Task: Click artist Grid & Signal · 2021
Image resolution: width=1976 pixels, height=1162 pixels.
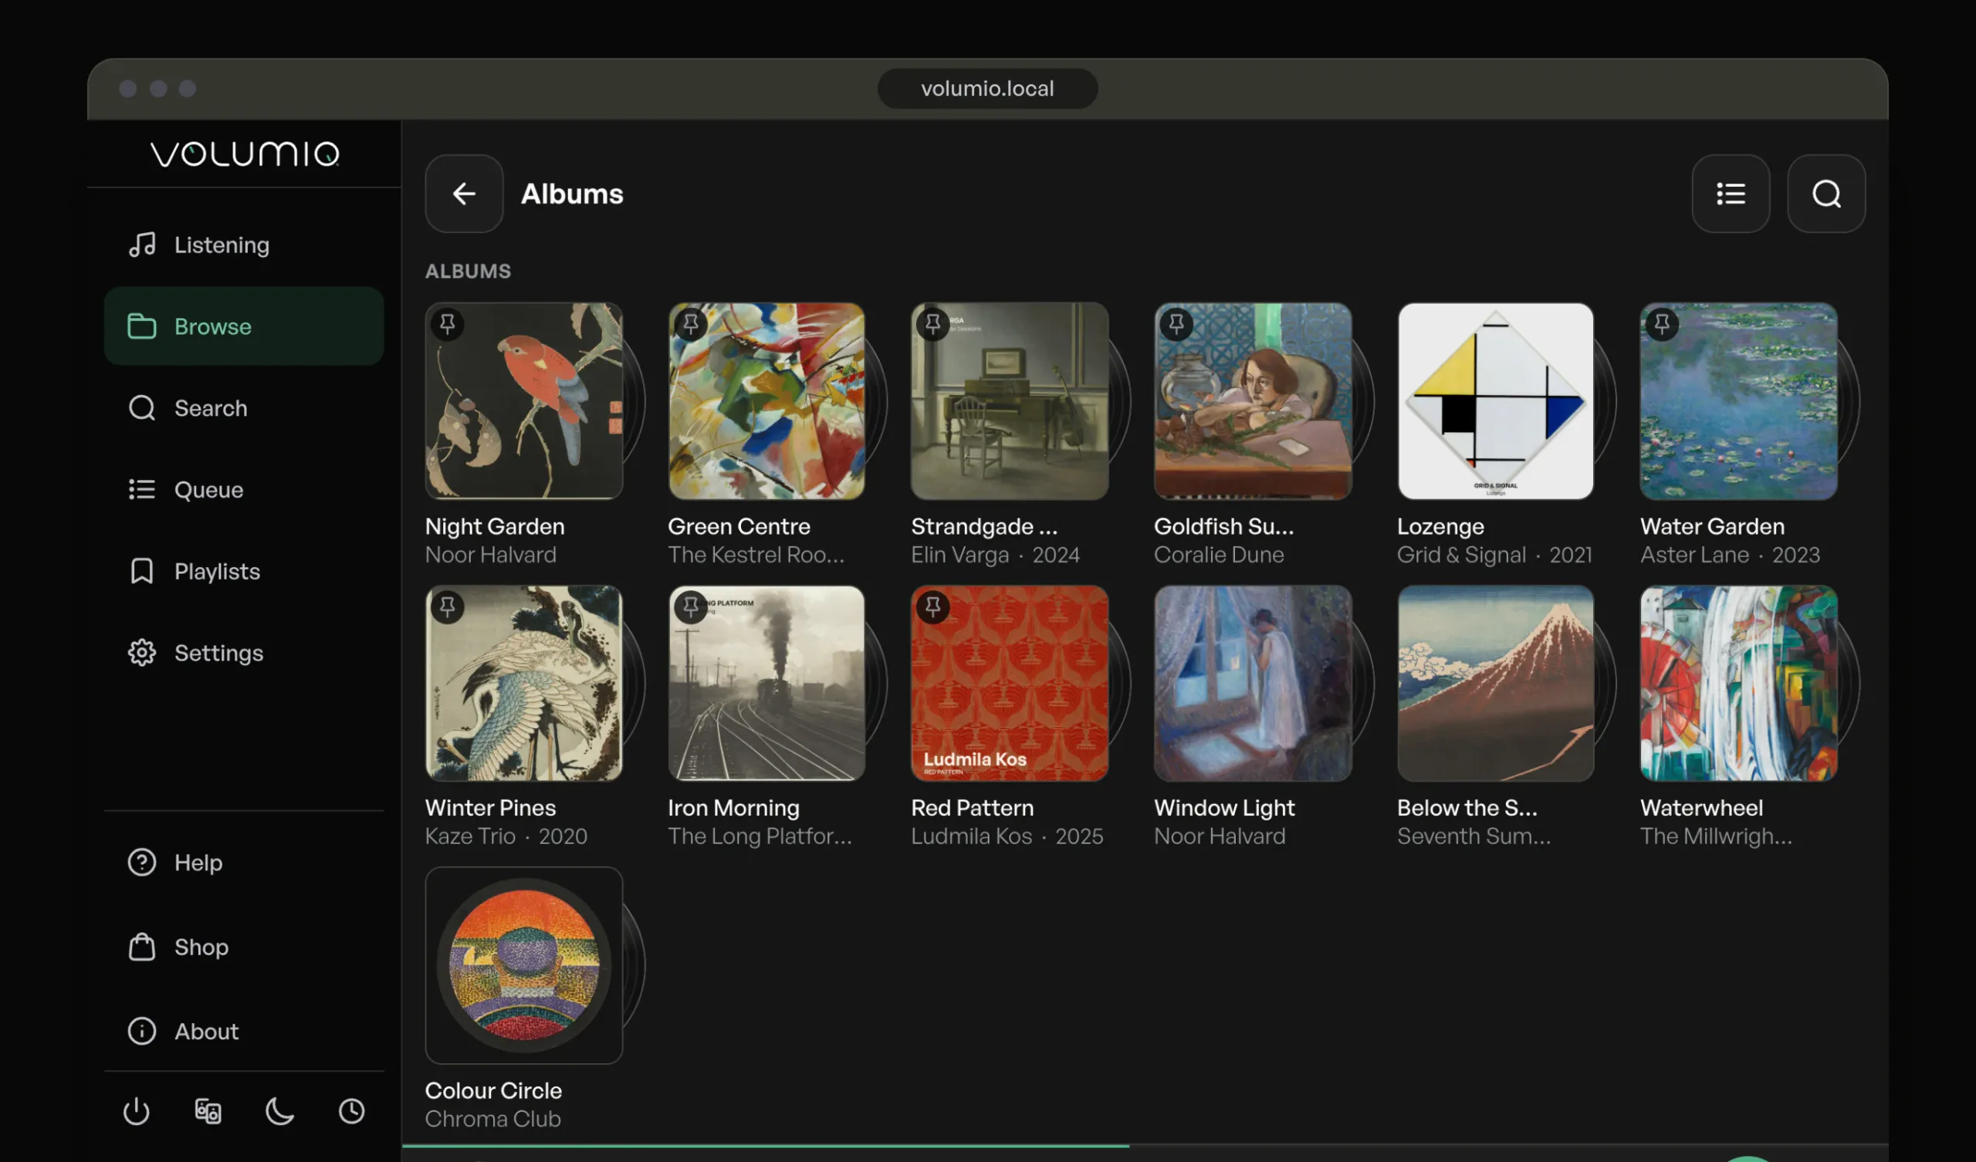Action: [x=1494, y=554]
